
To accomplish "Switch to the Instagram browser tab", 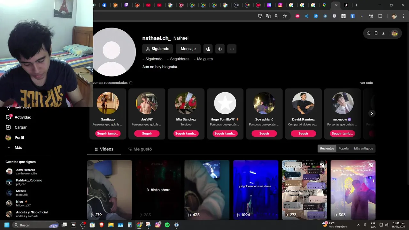I will [x=280, y=5].
